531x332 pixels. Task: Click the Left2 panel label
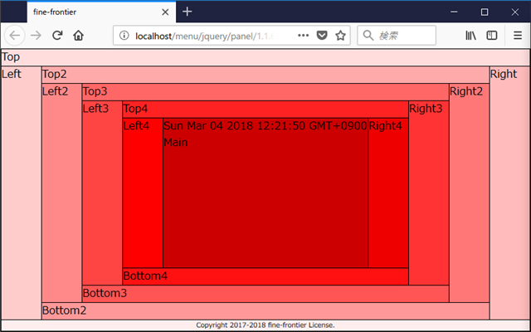coord(56,91)
